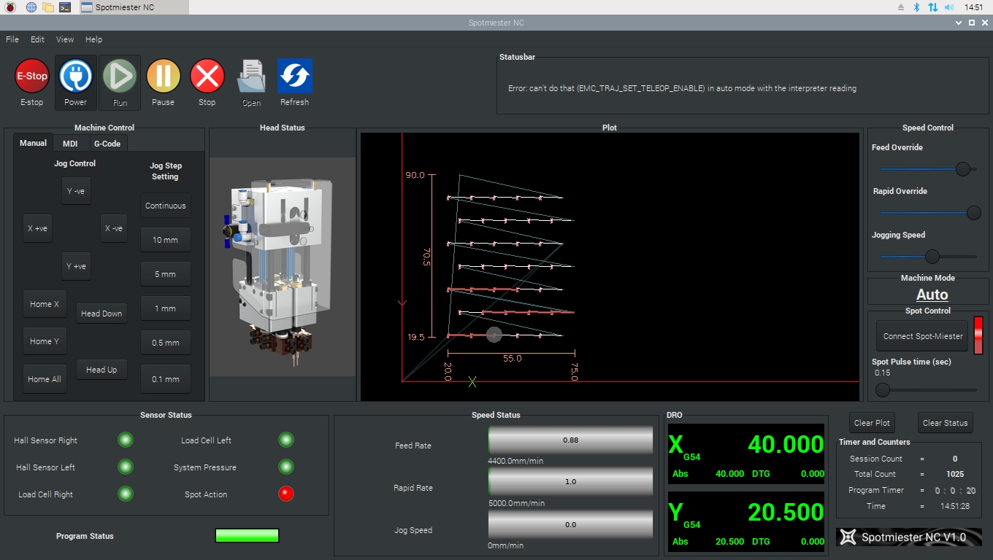993x560 pixels.
Task: Click Load Cell Right indicator LED
Action: tap(126, 494)
